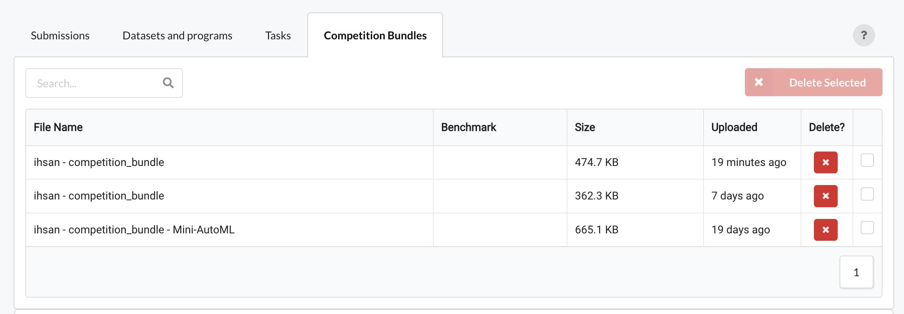Click the Size column header
This screenshot has width=904, height=314.
[x=585, y=127]
